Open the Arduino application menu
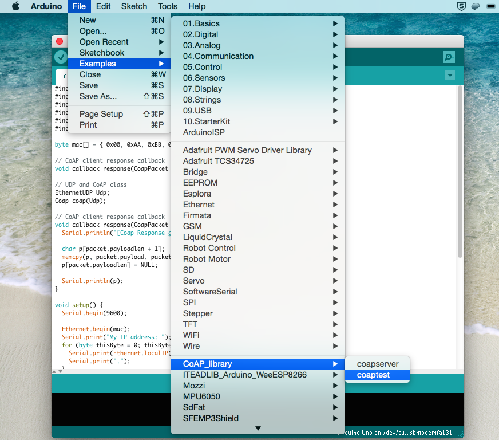 click(x=46, y=6)
